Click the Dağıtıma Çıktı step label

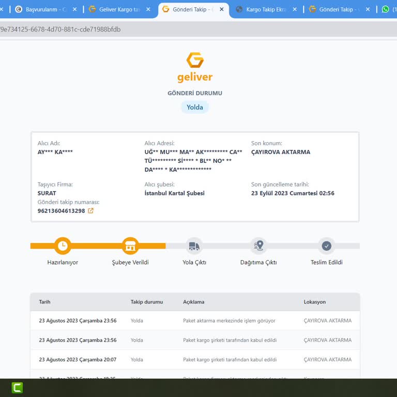coord(258,262)
